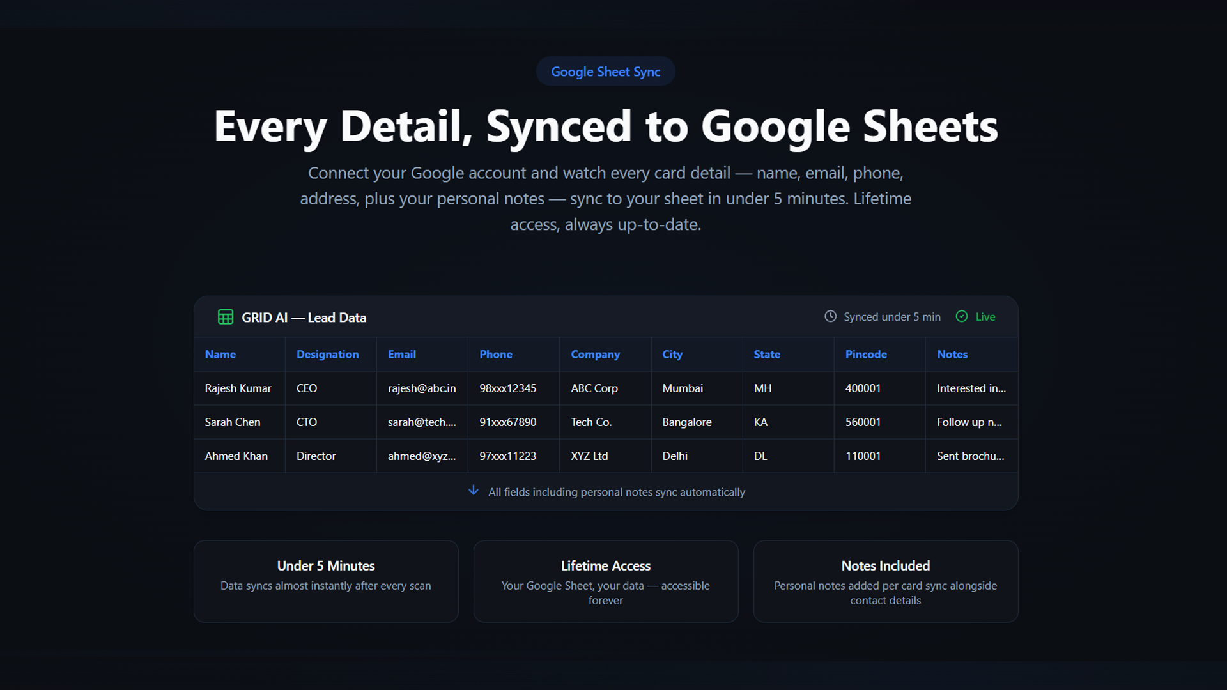Click the clock icon beside Synced
The image size is (1227, 690).
(x=830, y=316)
